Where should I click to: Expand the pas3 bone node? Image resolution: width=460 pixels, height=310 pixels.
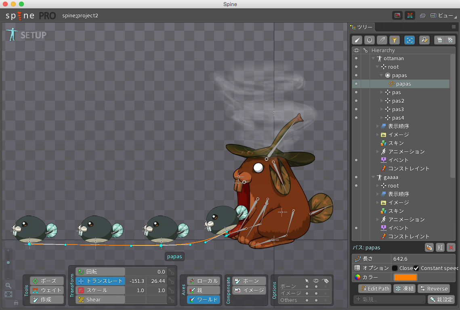pyautogui.click(x=381, y=109)
